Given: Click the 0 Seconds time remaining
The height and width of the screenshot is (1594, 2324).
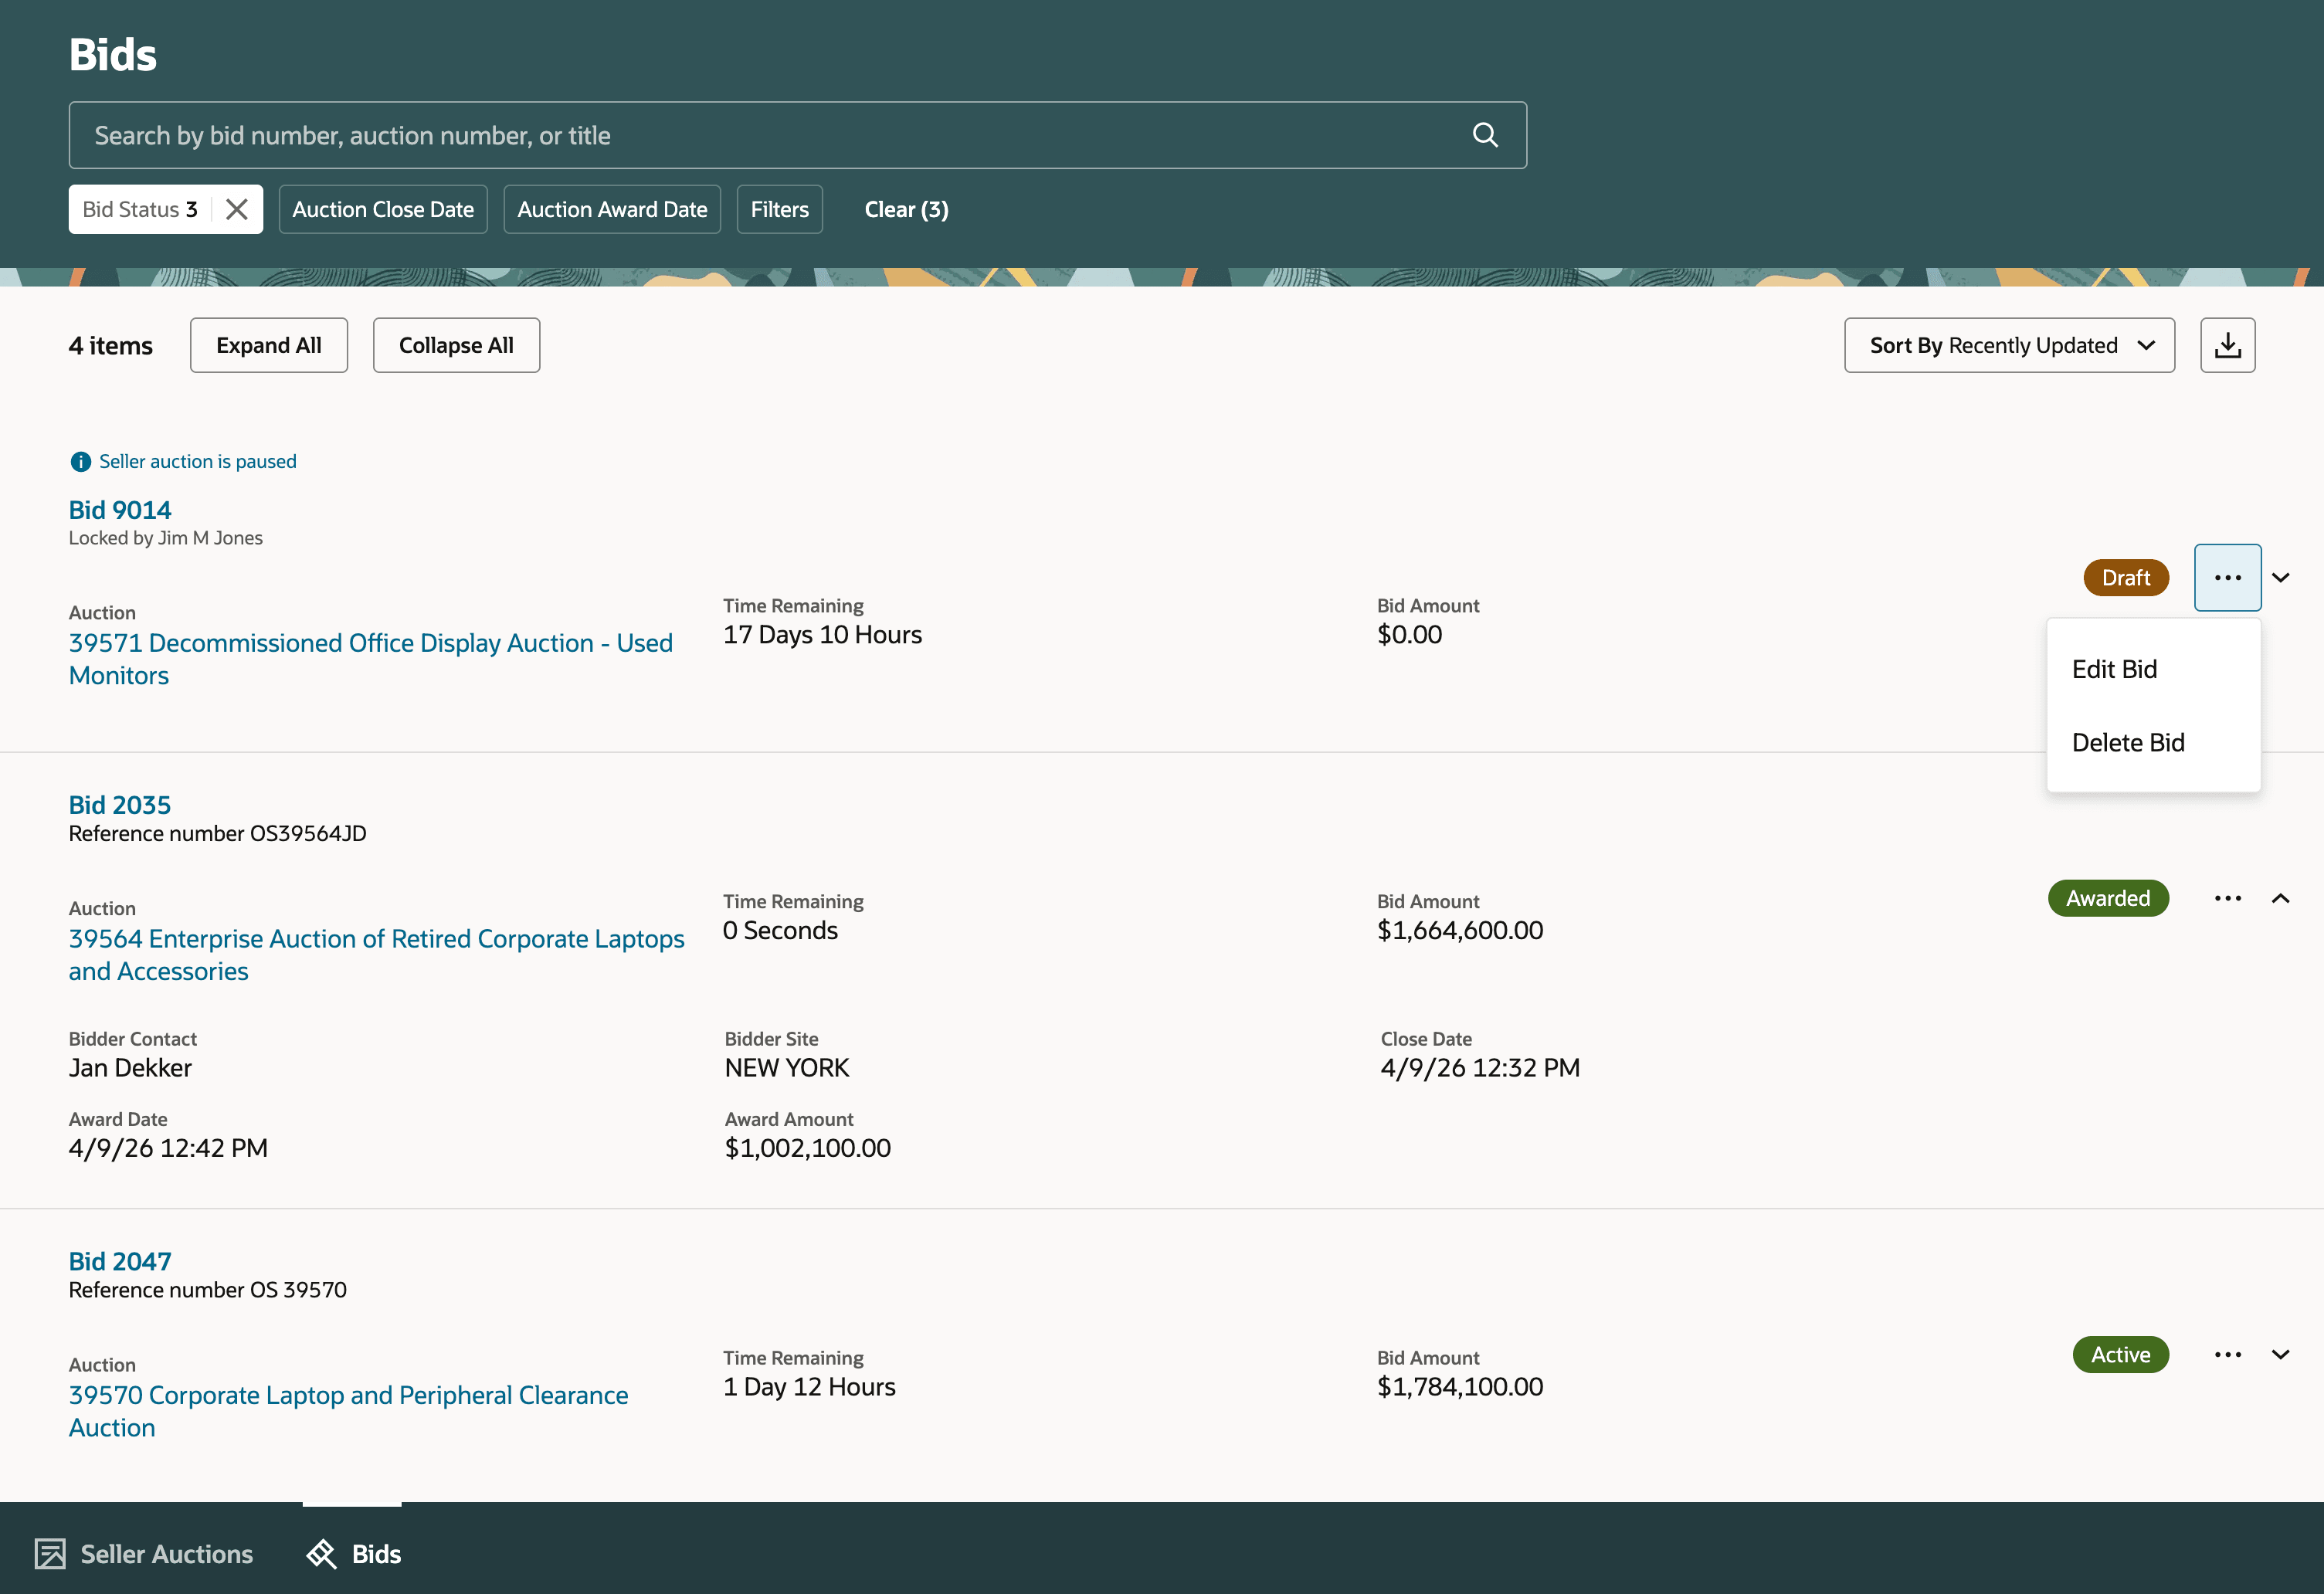Looking at the screenshot, I should (x=781, y=931).
